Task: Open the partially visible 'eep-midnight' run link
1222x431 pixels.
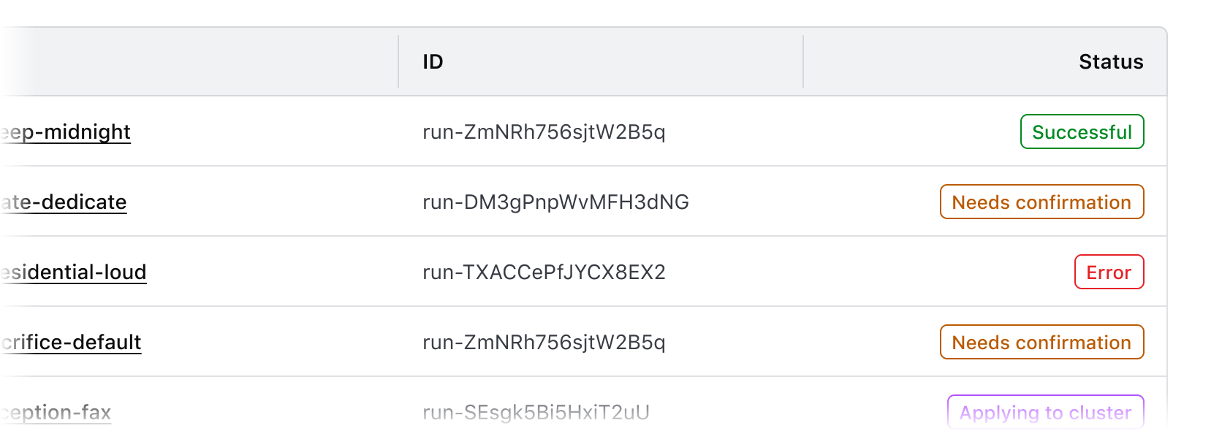Action: coord(67,132)
